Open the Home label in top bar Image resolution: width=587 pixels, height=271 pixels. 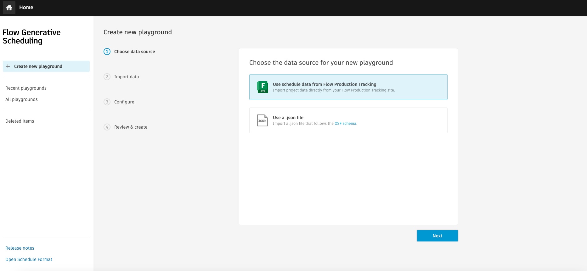coord(26,7)
